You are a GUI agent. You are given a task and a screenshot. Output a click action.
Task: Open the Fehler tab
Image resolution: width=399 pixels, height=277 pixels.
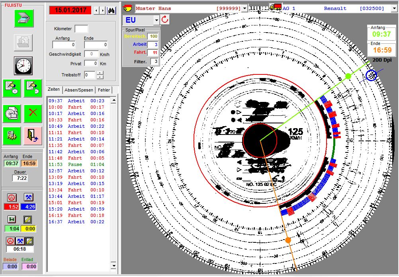pos(104,90)
